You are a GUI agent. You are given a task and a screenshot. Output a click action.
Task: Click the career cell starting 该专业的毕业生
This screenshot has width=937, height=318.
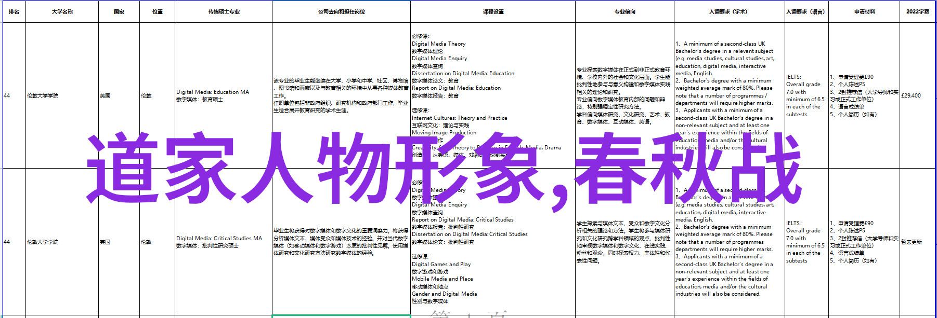click(341, 95)
